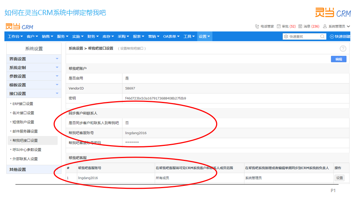Open 名片接口设置 in sidebar

coord(23,113)
